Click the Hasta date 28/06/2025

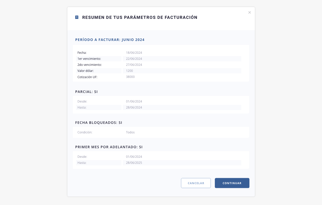pyautogui.click(x=134, y=163)
